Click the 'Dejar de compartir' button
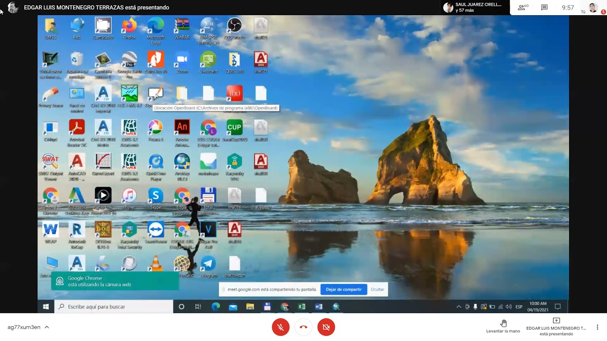607x341 pixels. point(344,289)
